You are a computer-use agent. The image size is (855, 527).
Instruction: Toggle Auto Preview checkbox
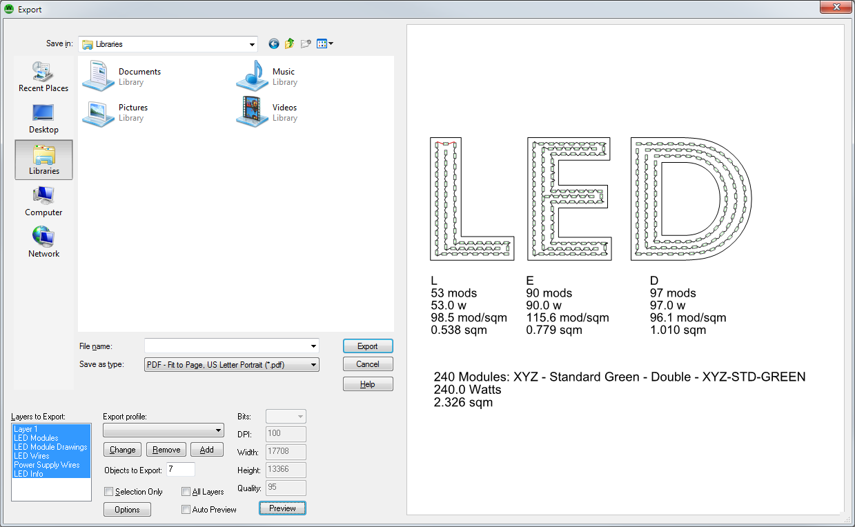[186, 510]
